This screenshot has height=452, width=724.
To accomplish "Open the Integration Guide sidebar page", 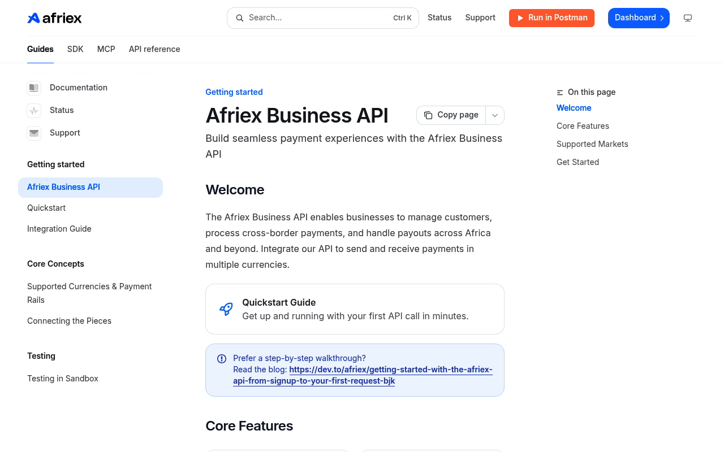I will pos(59,229).
